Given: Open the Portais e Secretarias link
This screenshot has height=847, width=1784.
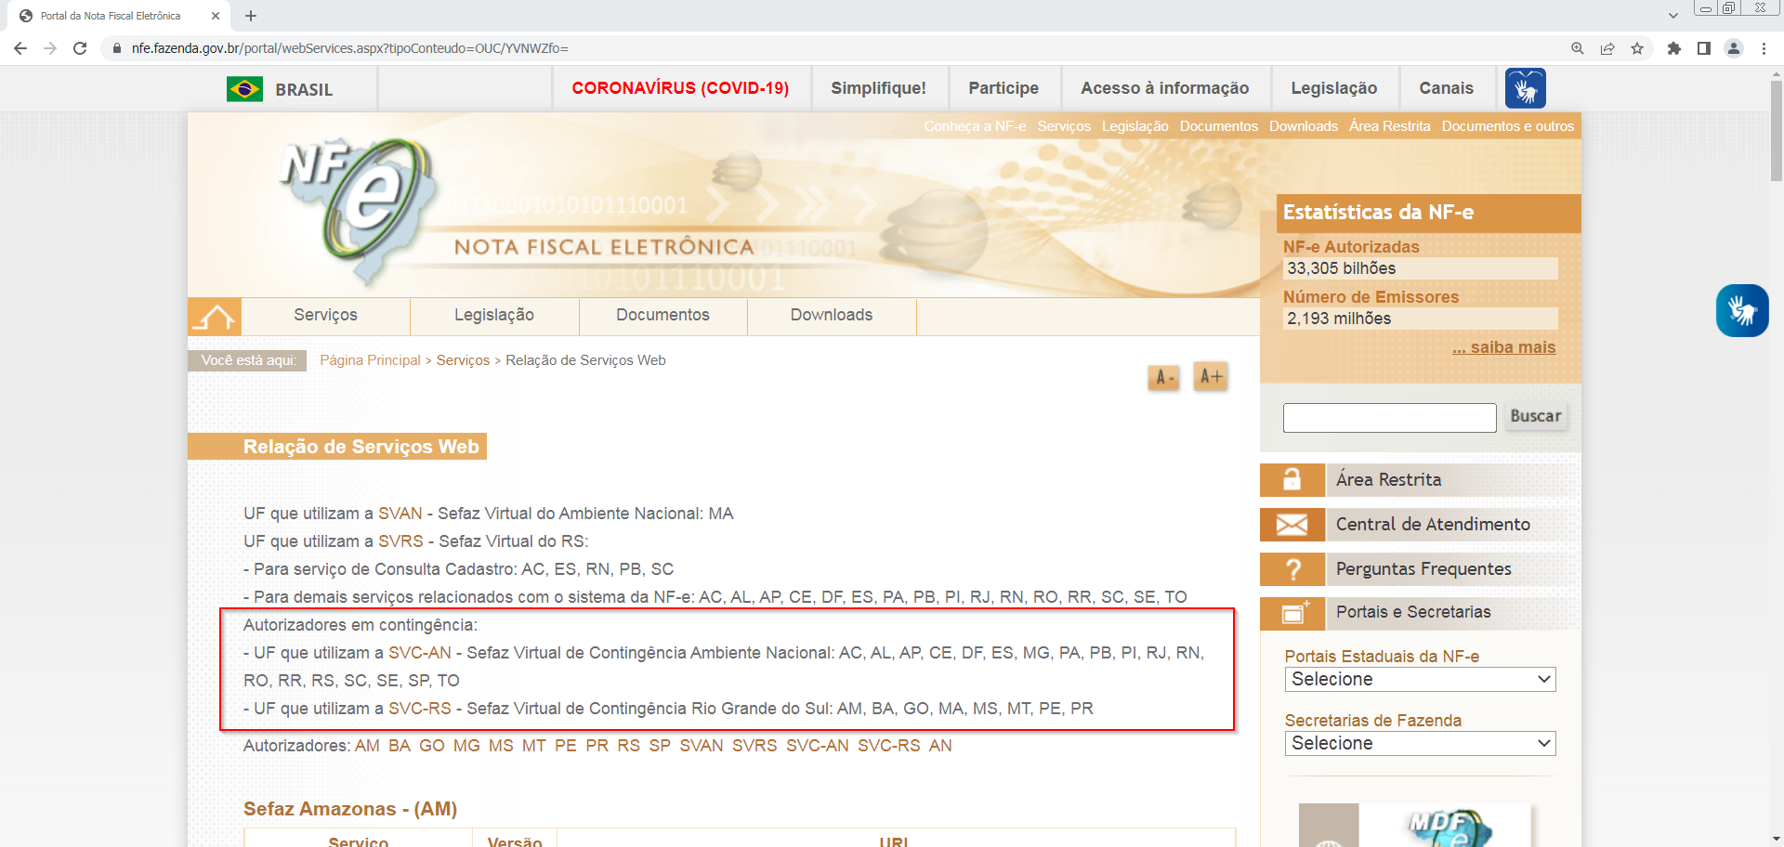Looking at the screenshot, I should coord(1413,612).
